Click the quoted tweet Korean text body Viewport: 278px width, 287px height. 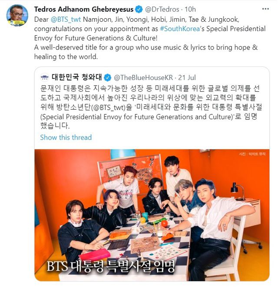pos(152,107)
